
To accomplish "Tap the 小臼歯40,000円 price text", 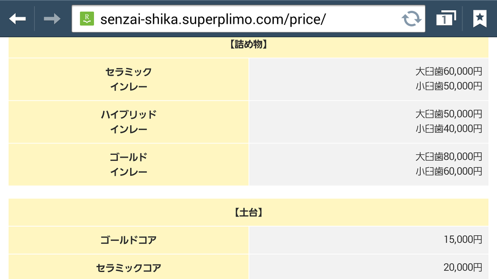I will click(x=448, y=128).
